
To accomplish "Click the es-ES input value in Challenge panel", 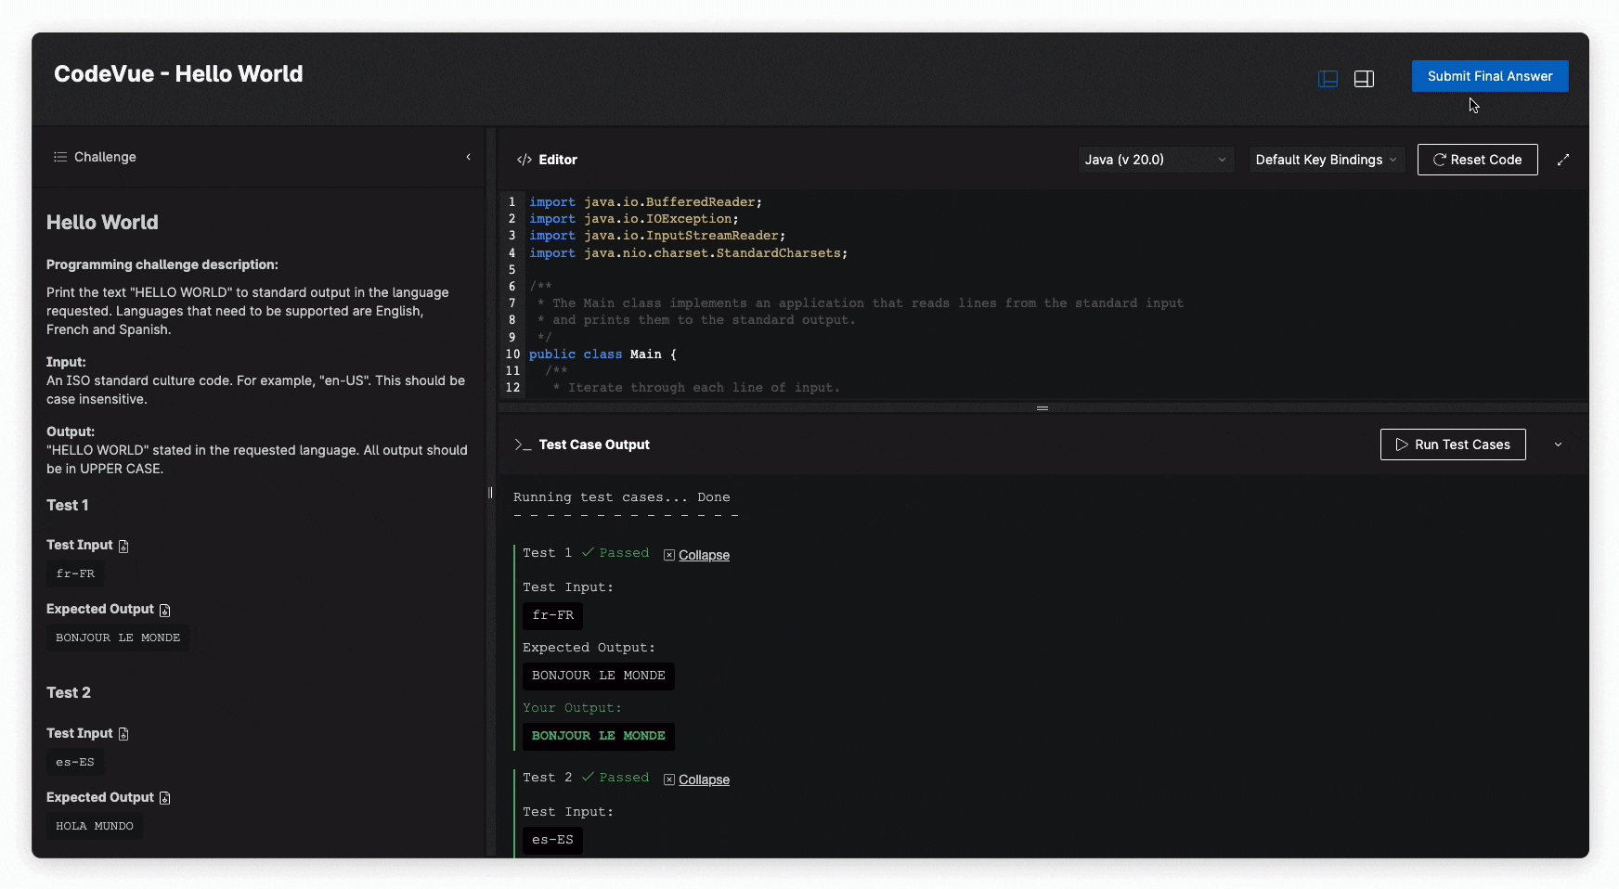I will point(75,762).
